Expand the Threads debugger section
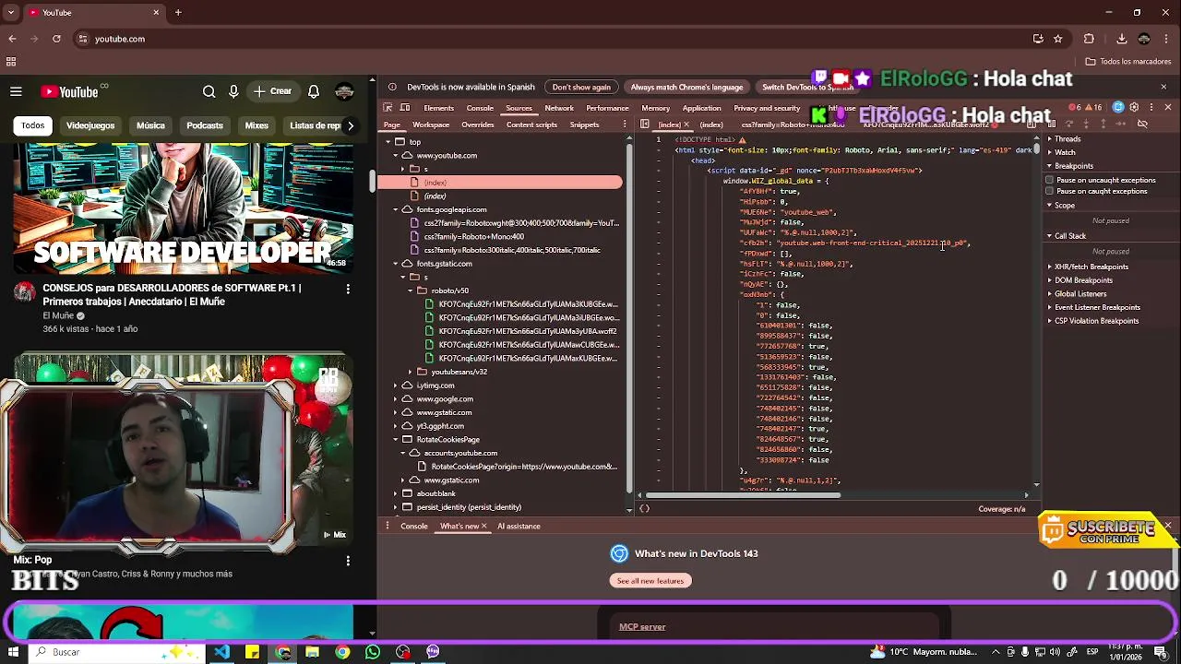This screenshot has width=1181, height=664. coord(1049,139)
